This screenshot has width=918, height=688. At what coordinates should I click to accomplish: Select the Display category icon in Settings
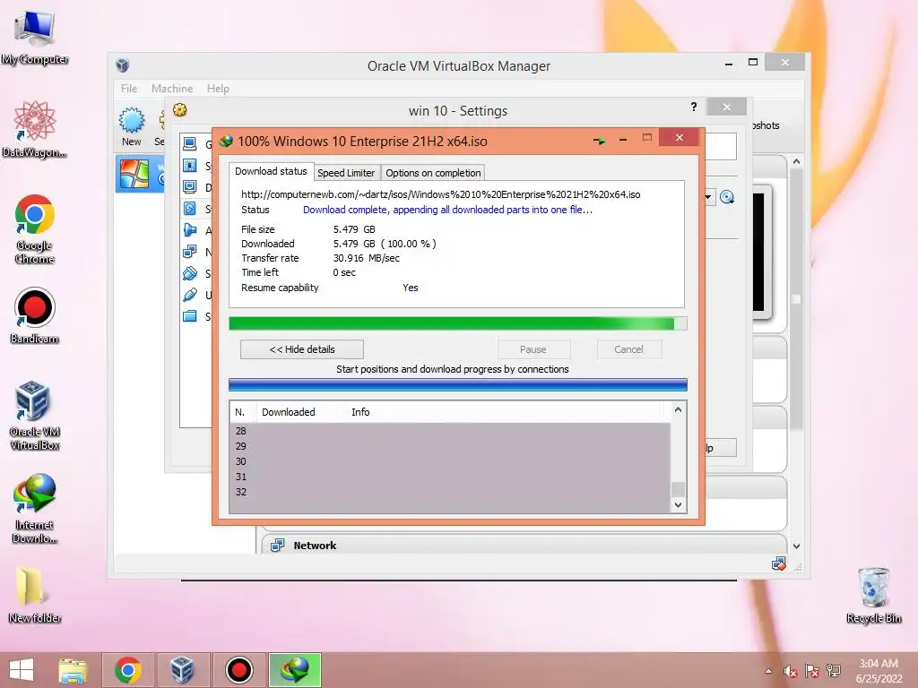tap(190, 187)
